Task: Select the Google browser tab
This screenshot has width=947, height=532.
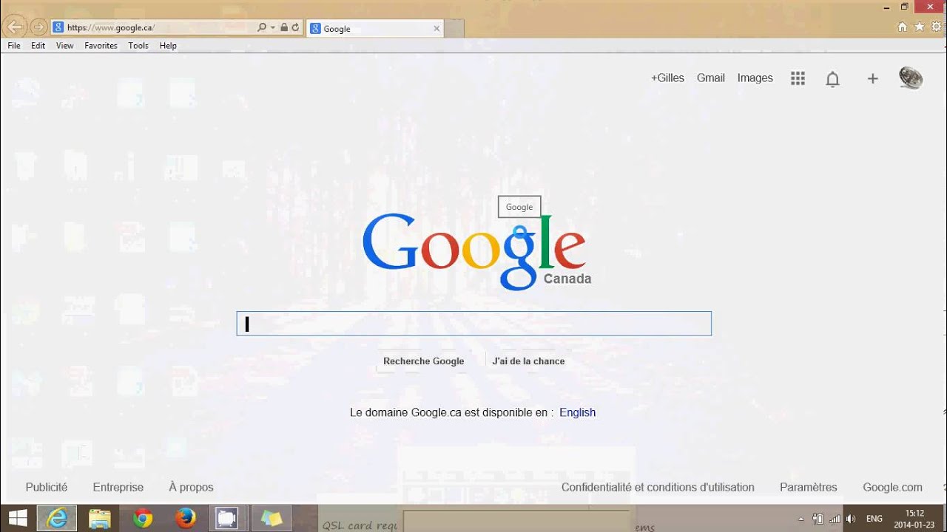Action: click(x=374, y=29)
